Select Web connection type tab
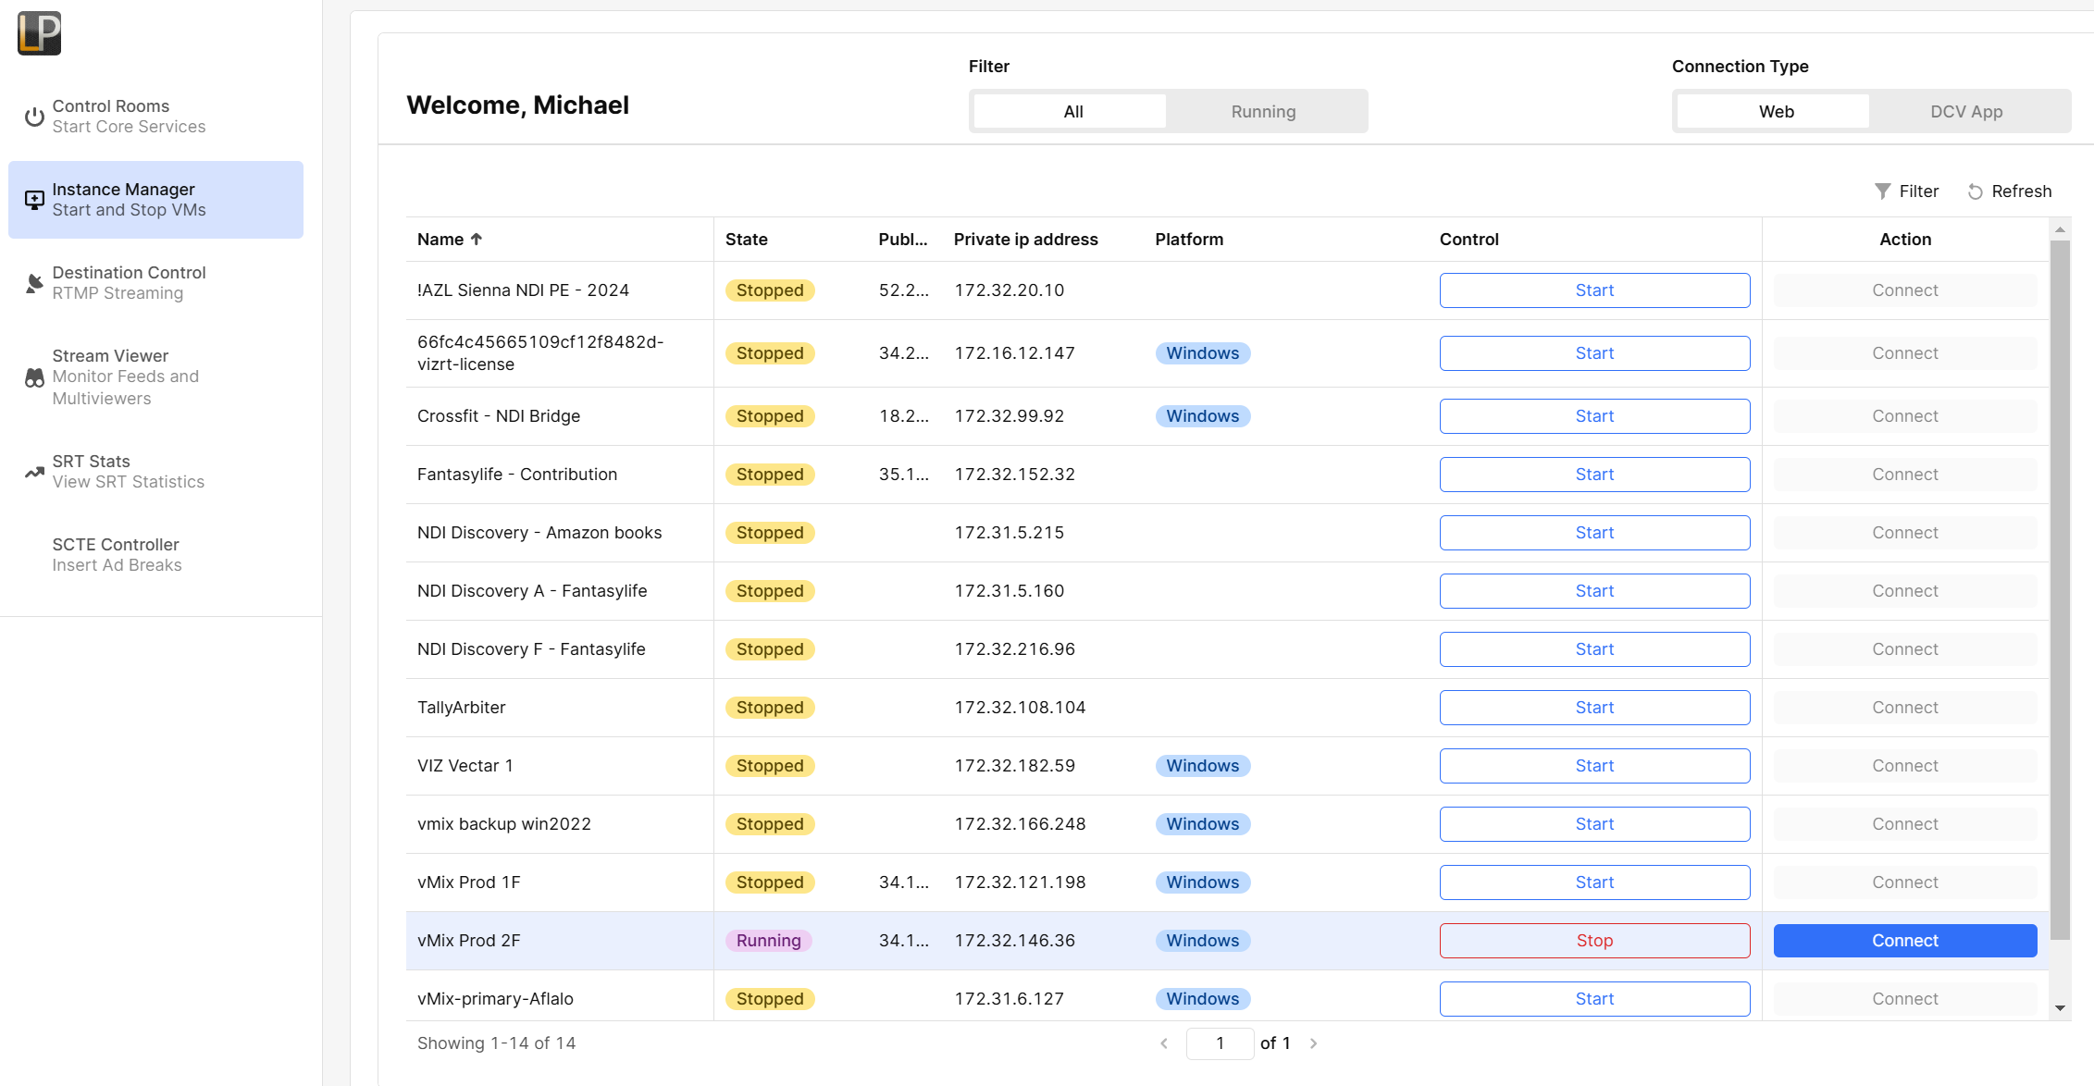 coord(1776,112)
